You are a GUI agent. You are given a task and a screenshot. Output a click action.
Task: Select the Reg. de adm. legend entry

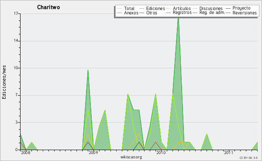click(212, 13)
